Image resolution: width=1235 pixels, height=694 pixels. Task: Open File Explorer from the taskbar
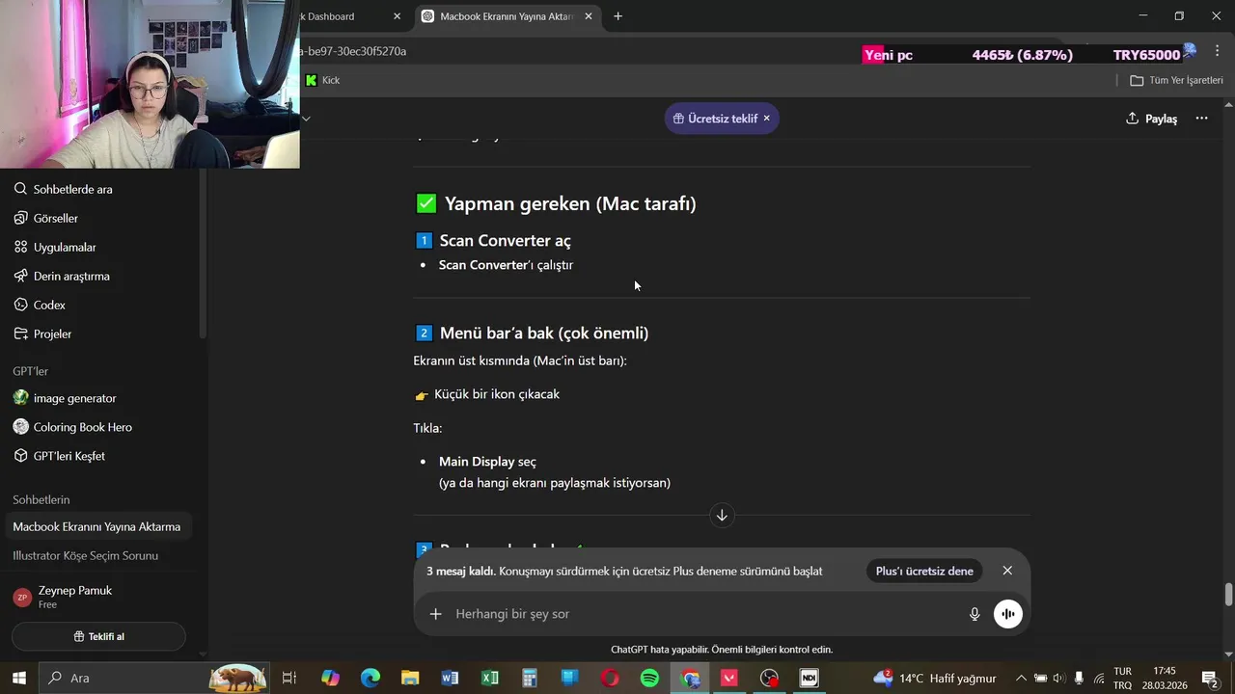[x=410, y=679]
